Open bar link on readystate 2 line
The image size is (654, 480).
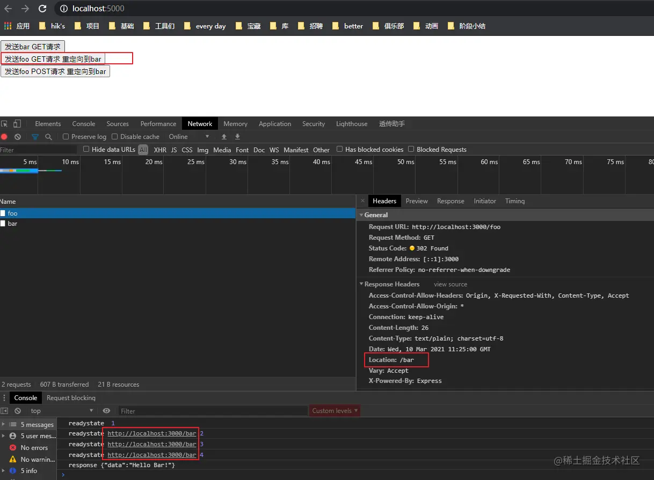click(152, 433)
